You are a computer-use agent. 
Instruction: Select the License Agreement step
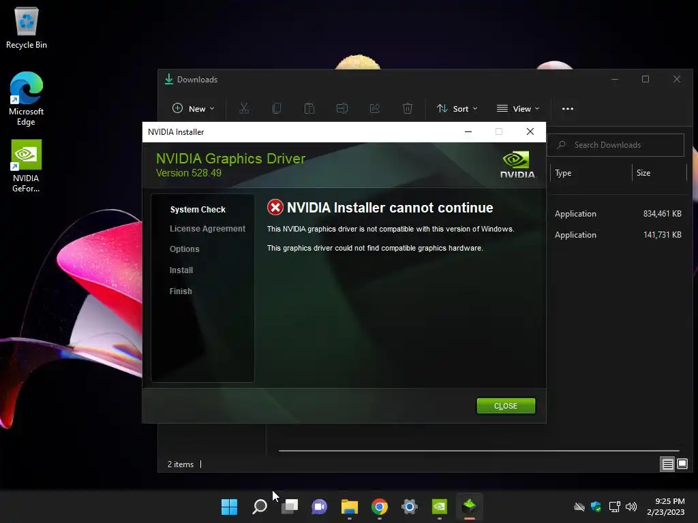pos(207,229)
